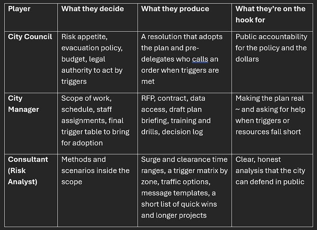
Task: Click the 'Clear, honest analysis' cell
Action: coord(272,190)
